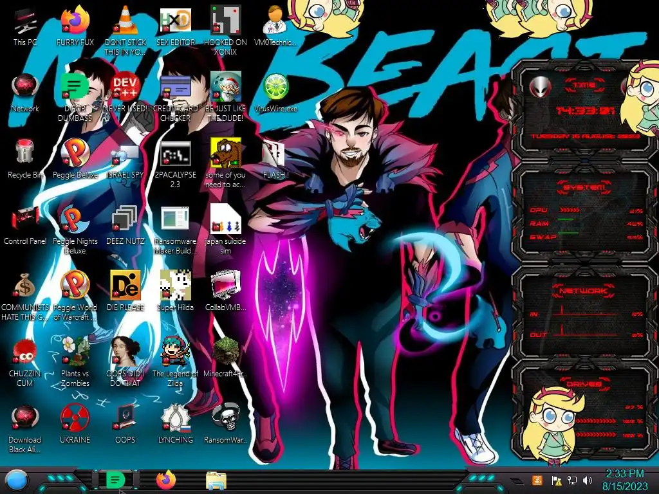
Task: Select the 'some of you need to ac...' icon
Action: point(225,163)
